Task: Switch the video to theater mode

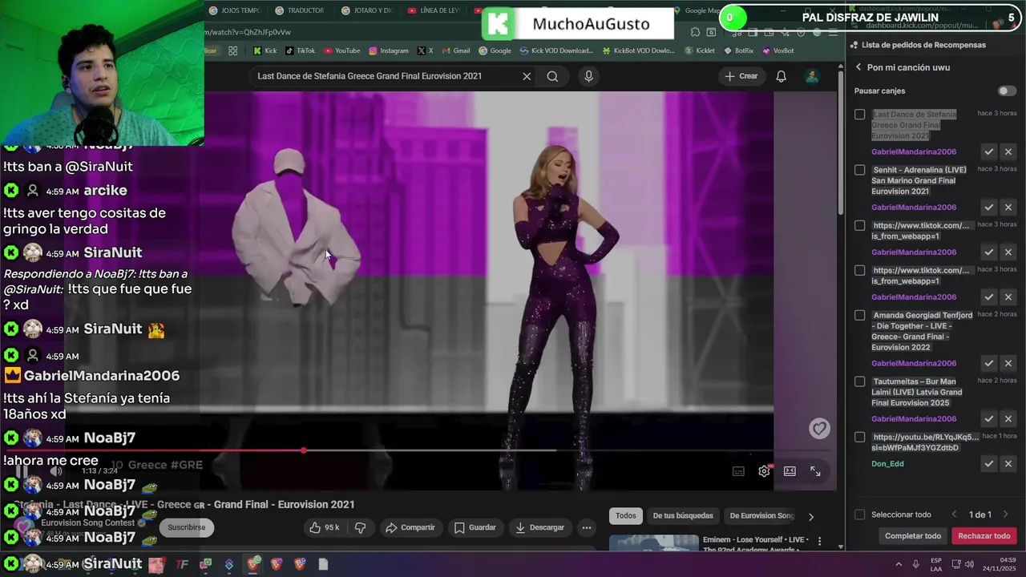Action: click(x=790, y=471)
